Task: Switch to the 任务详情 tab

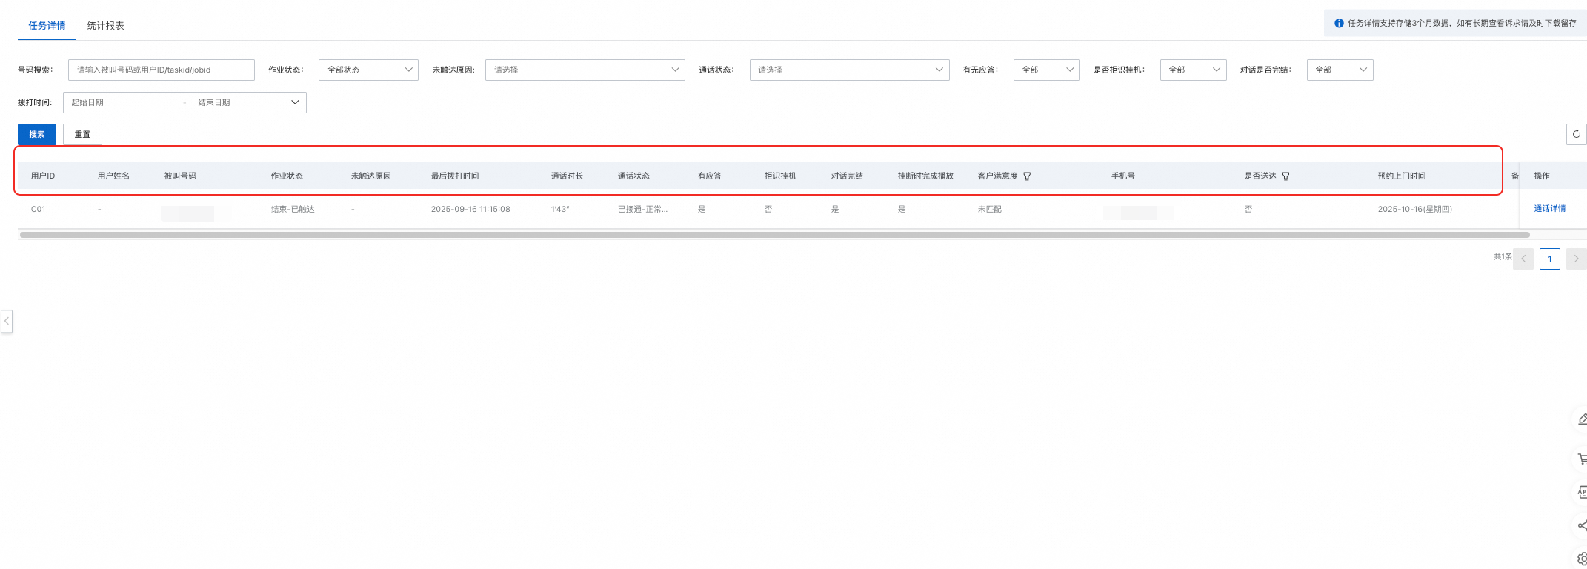Action: tap(47, 25)
